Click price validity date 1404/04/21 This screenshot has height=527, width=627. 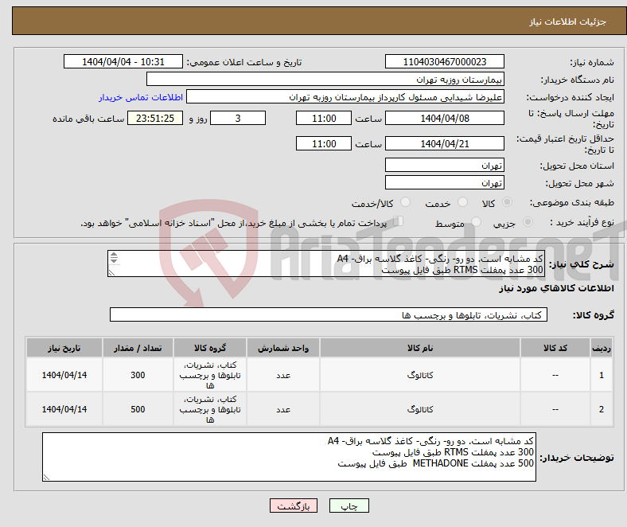click(x=444, y=143)
